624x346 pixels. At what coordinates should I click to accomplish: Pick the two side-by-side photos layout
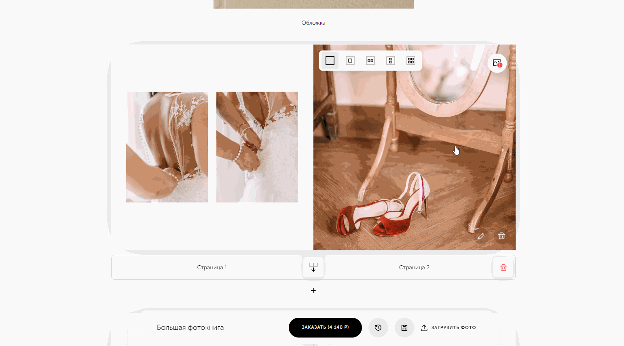pos(370,61)
